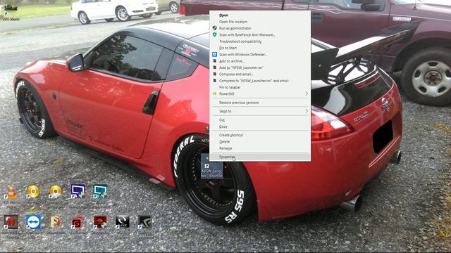The image size is (451, 253).
Task: Click Create shortcut
Action: coord(260,135)
